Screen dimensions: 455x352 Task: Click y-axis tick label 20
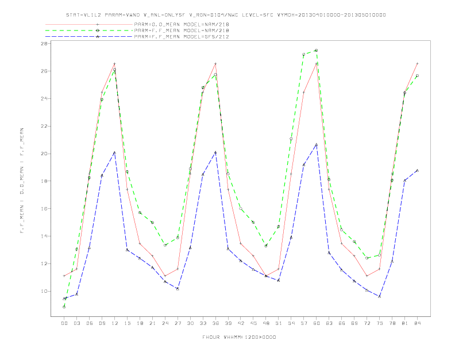[45, 154]
